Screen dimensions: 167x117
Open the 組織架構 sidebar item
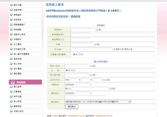pyautogui.click(x=17, y=10)
